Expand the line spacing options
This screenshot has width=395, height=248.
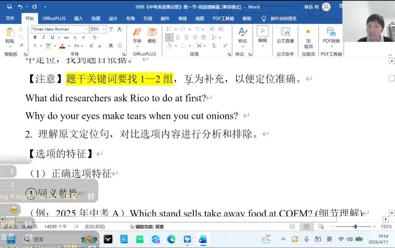pos(220,37)
